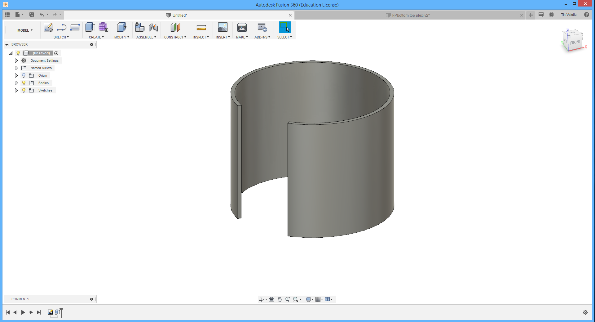Toggle visibility bulb of the Unsaved component
Image resolution: width=595 pixels, height=322 pixels.
(18, 53)
